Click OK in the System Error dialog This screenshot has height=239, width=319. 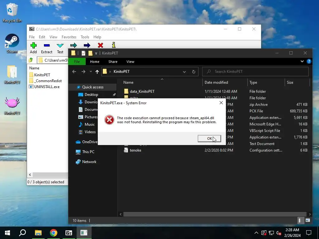pyautogui.click(x=209, y=138)
